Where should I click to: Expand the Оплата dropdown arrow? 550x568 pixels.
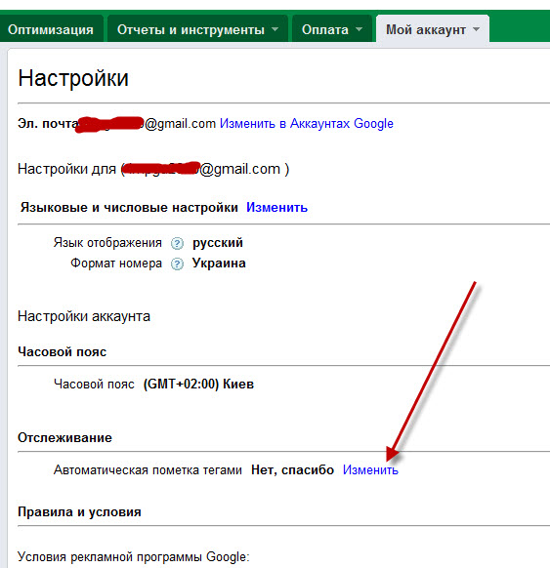359,29
